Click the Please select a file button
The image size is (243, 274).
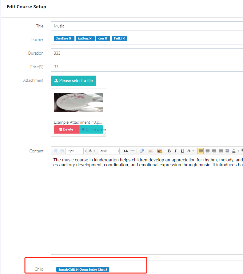click(x=74, y=81)
